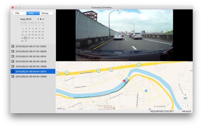Pick August 10 in the calendar

coord(26,32)
